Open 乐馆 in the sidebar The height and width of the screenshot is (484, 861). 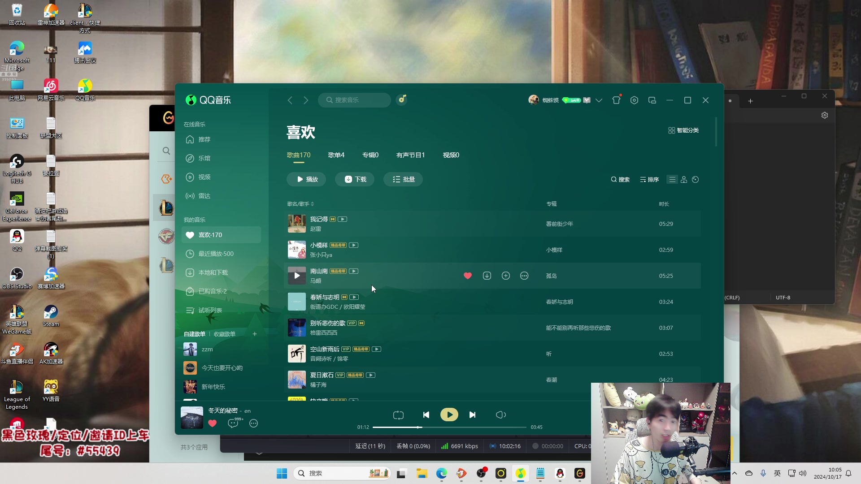pos(221,158)
